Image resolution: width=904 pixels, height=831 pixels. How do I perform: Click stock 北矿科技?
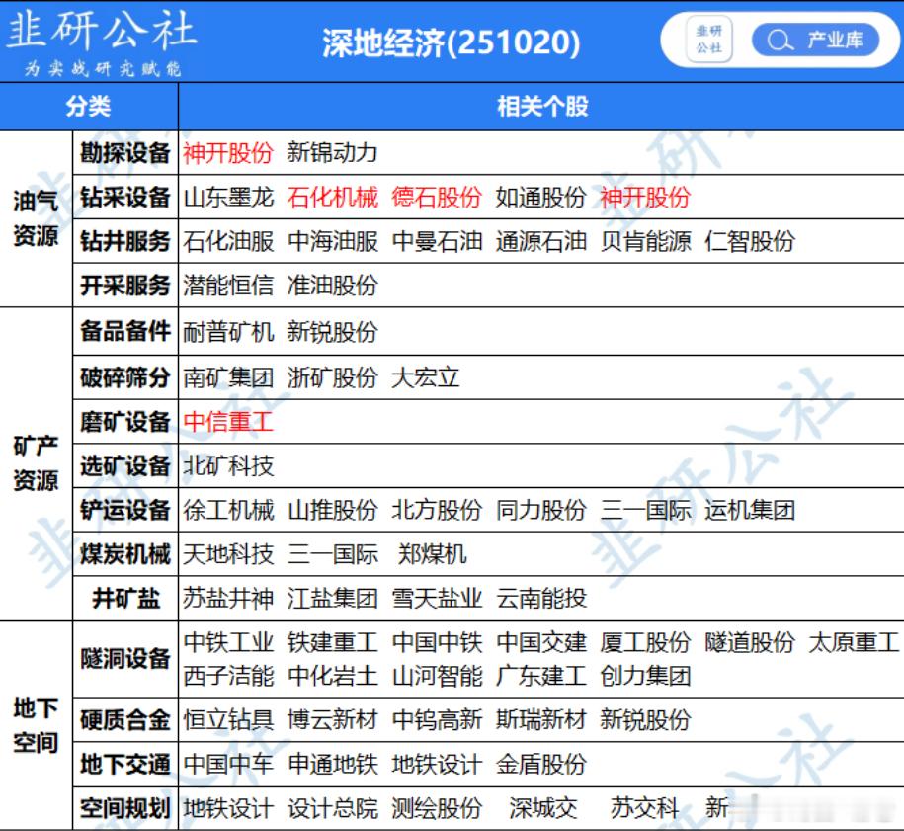228,466
